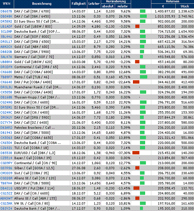
Task: Click red change bar for EUR/USD row
Action: click(x=136, y=153)
